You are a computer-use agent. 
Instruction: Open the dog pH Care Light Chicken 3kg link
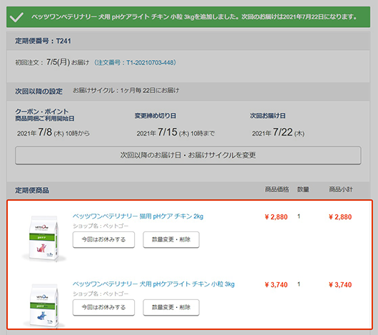click(153, 284)
